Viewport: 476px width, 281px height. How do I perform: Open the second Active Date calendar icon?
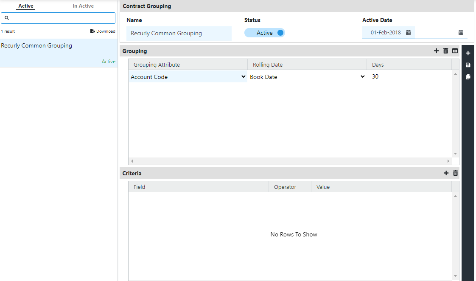(x=461, y=33)
